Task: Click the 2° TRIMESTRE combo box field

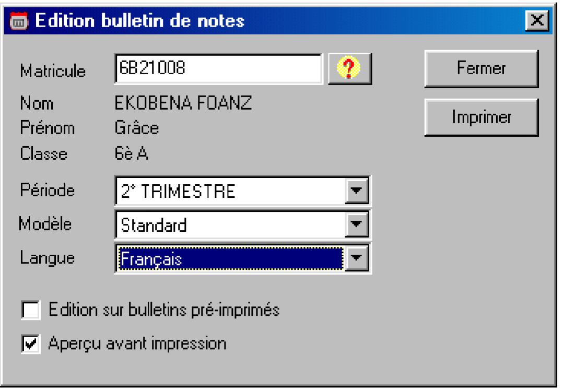Action: (229, 191)
